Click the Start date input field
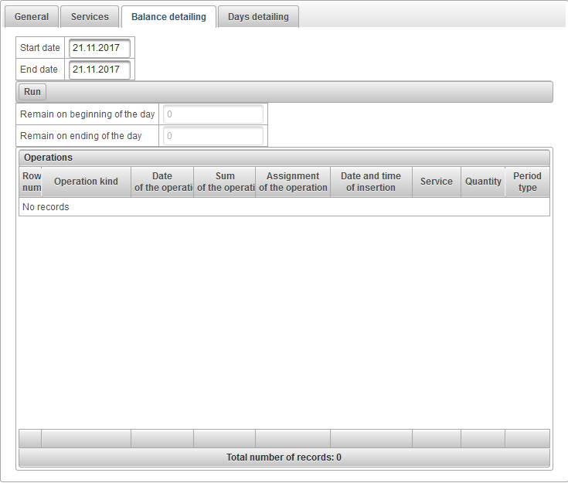This screenshot has height=483, width=568. click(x=100, y=48)
